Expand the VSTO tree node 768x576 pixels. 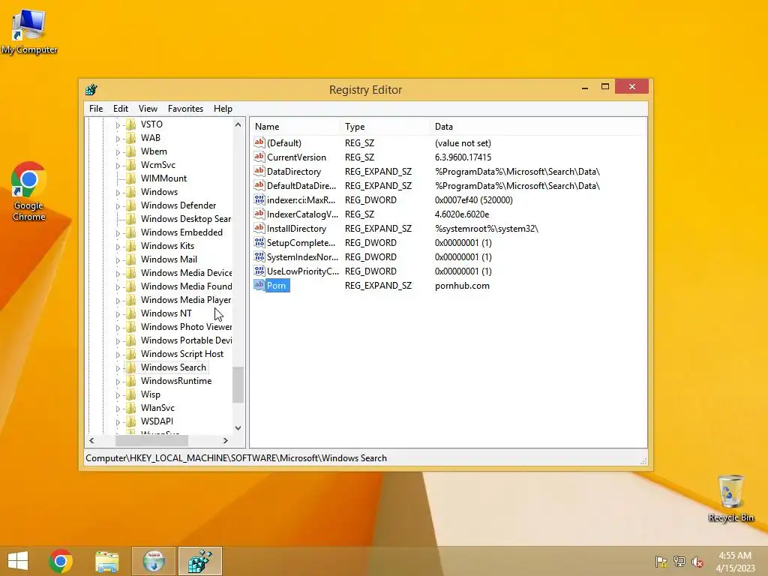[118, 125]
